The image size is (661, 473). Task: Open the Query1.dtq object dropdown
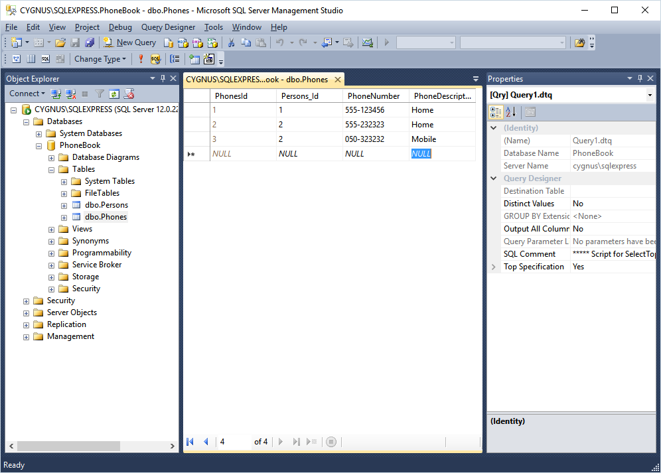click(x=650, y=96)
